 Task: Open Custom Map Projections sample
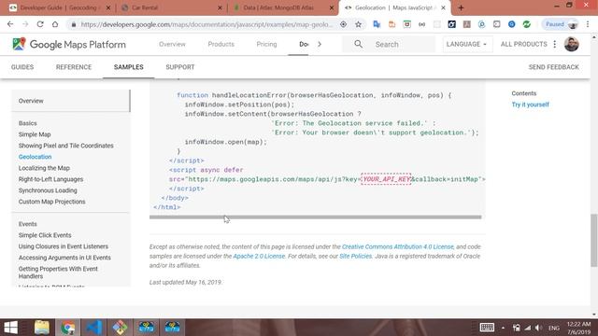pyautogui.click(x=52, y=202)
